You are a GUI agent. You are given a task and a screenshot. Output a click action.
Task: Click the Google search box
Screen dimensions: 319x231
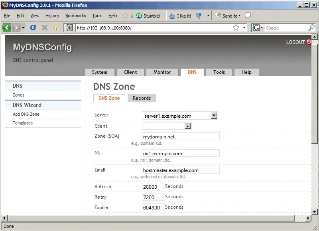[286, 28]
